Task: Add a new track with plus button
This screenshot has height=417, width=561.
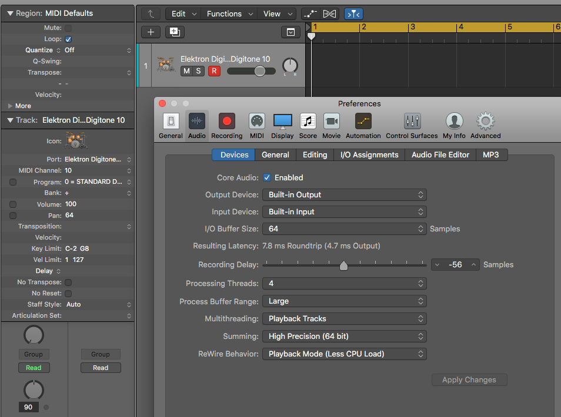Action: [151, 32]
